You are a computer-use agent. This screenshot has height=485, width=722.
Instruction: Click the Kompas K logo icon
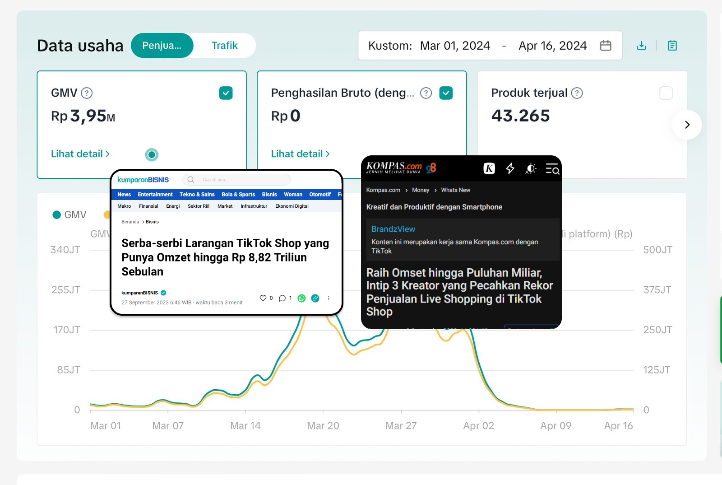click(x=489, y=168)
